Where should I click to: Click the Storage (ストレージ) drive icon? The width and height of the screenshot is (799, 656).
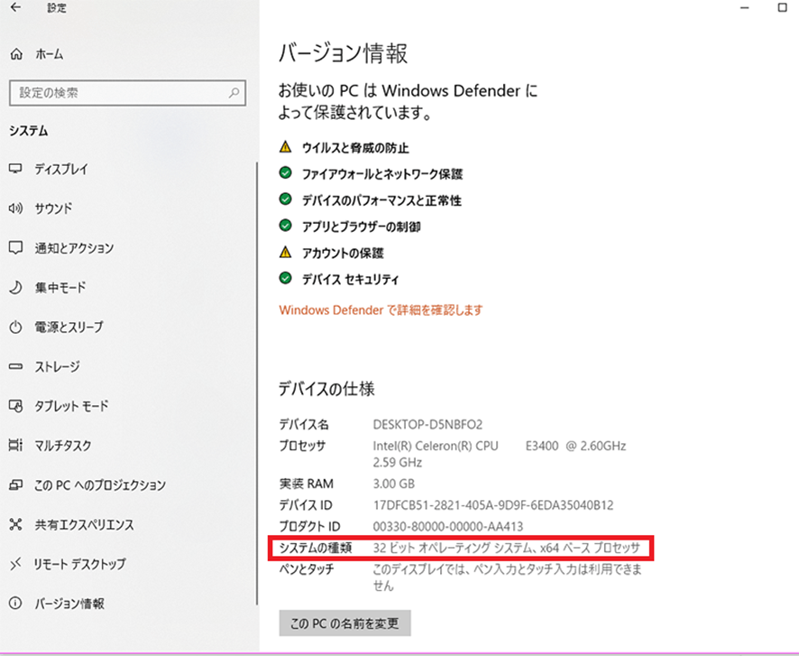click(15, 366)
